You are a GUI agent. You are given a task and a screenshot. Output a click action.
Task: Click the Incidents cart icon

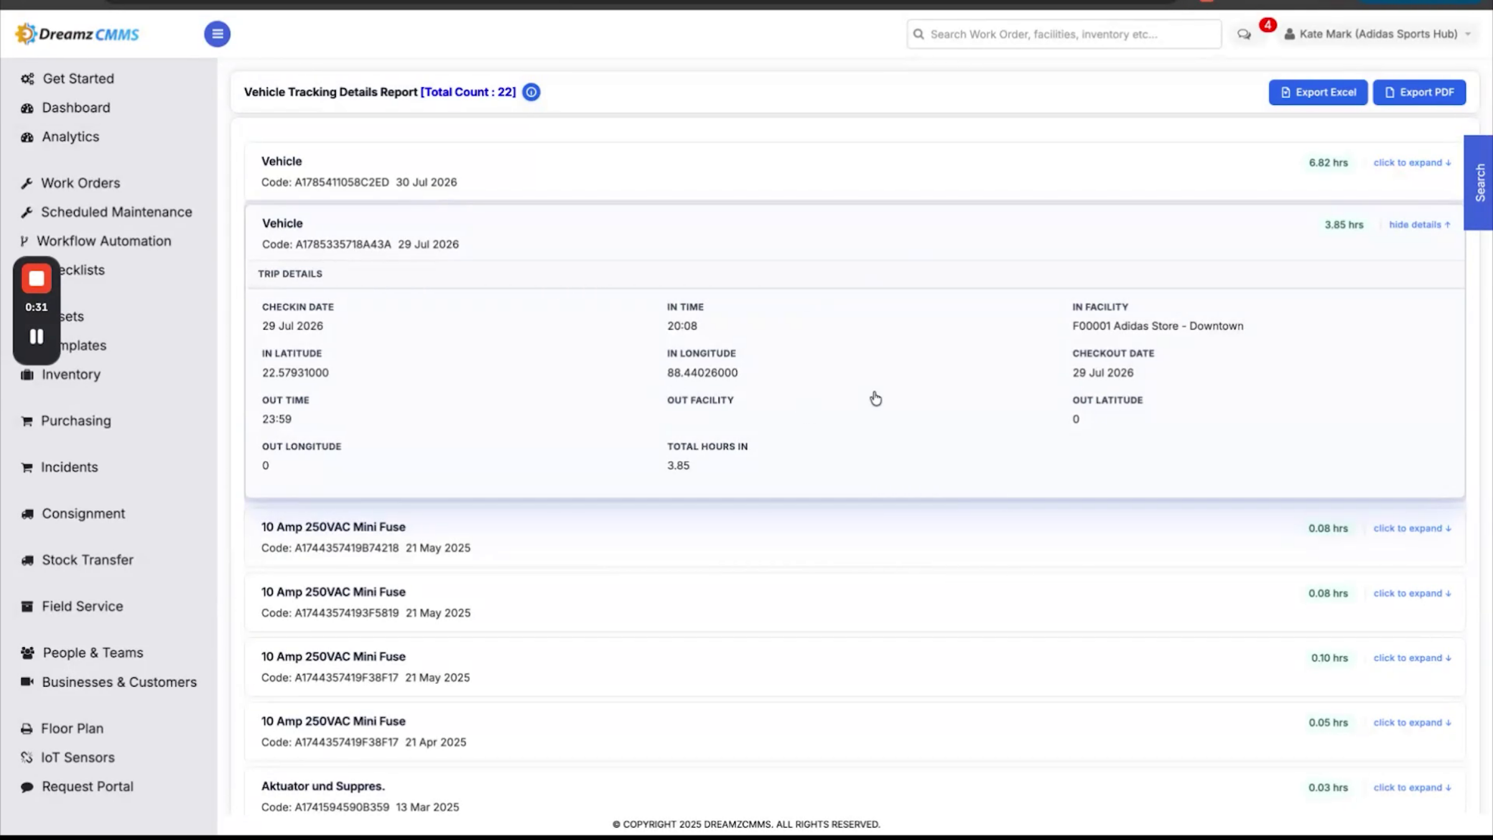[x=27, y=467]
